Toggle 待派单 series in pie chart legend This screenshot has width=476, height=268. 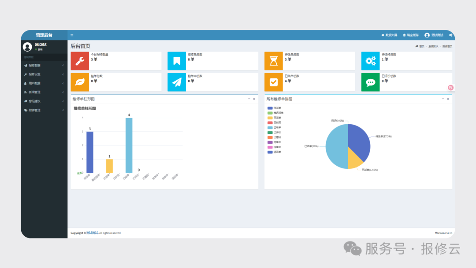(274, 108)
